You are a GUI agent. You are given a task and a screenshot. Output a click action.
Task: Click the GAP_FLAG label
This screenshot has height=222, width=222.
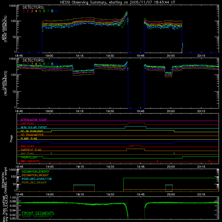pyautogui.click(x=27, y=123)
